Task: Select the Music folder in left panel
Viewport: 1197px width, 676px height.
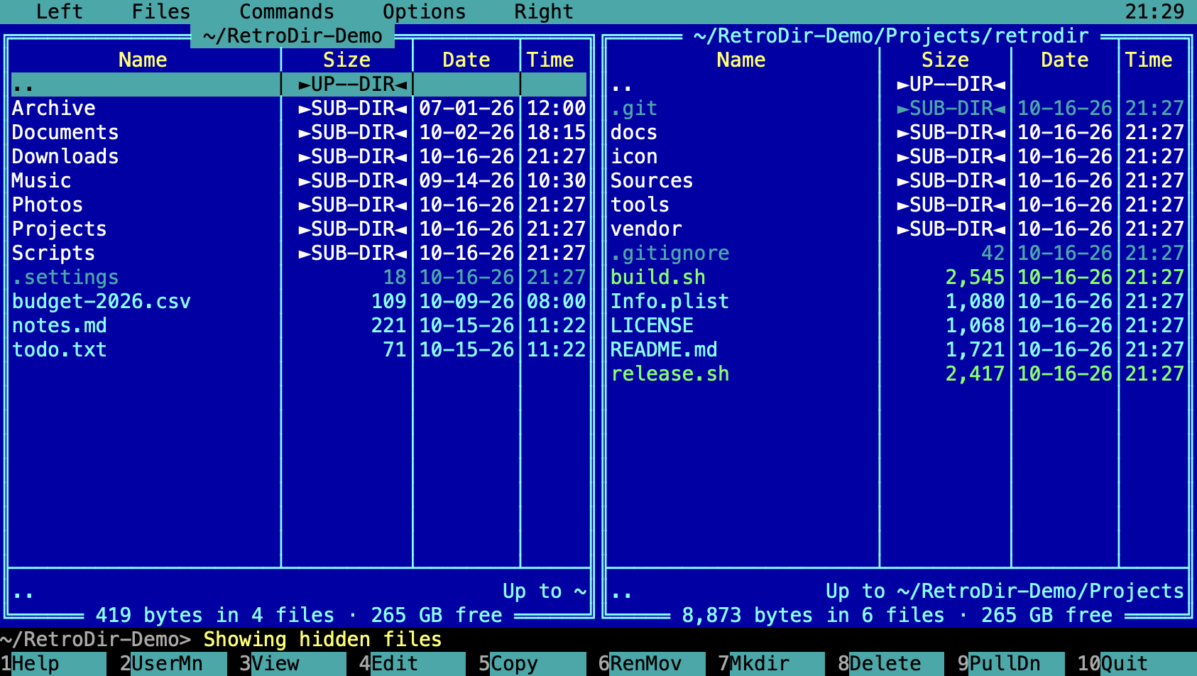Action: click(x=299, y=181)
